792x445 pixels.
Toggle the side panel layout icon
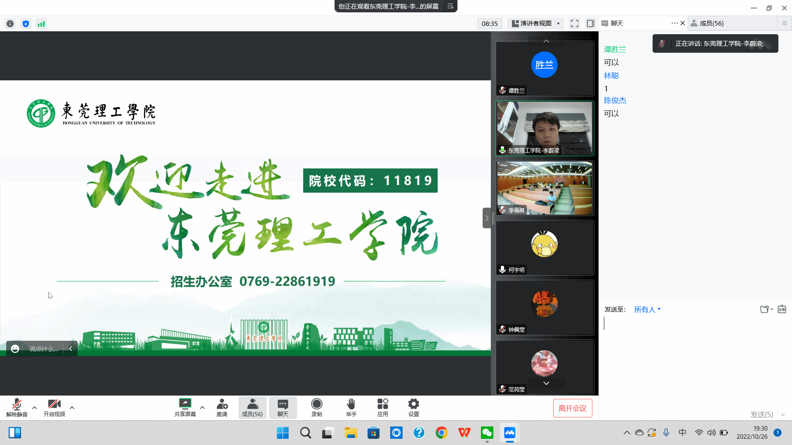click(x=590, y=23)
